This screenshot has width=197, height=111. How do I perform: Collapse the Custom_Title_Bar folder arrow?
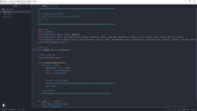click(1, 9)
